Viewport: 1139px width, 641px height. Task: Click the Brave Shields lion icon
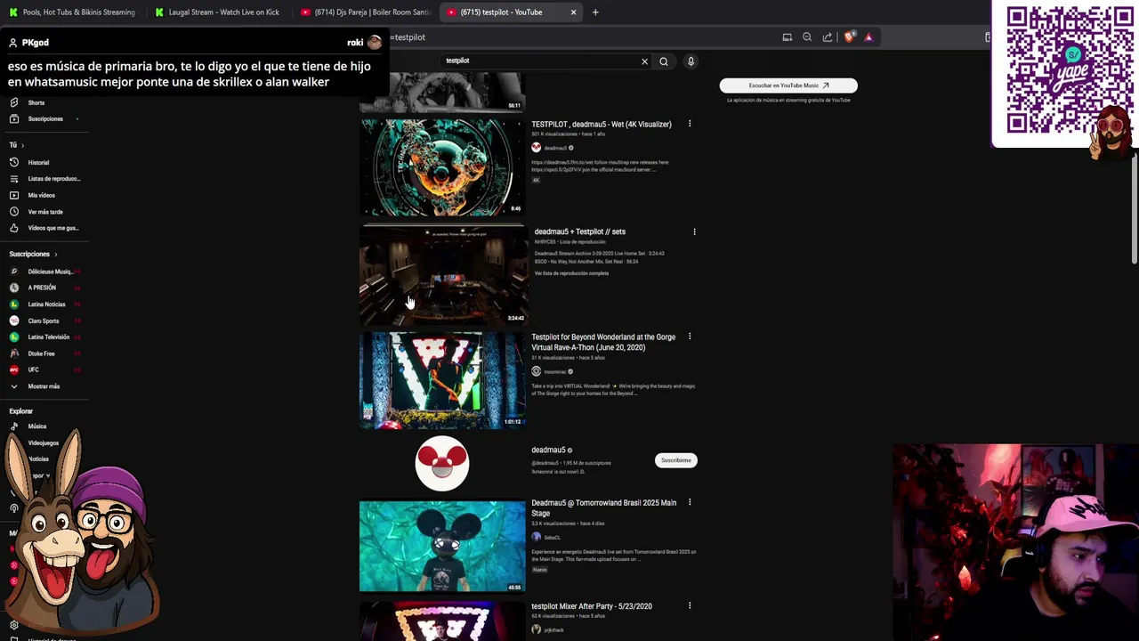(x=849, y=37)
